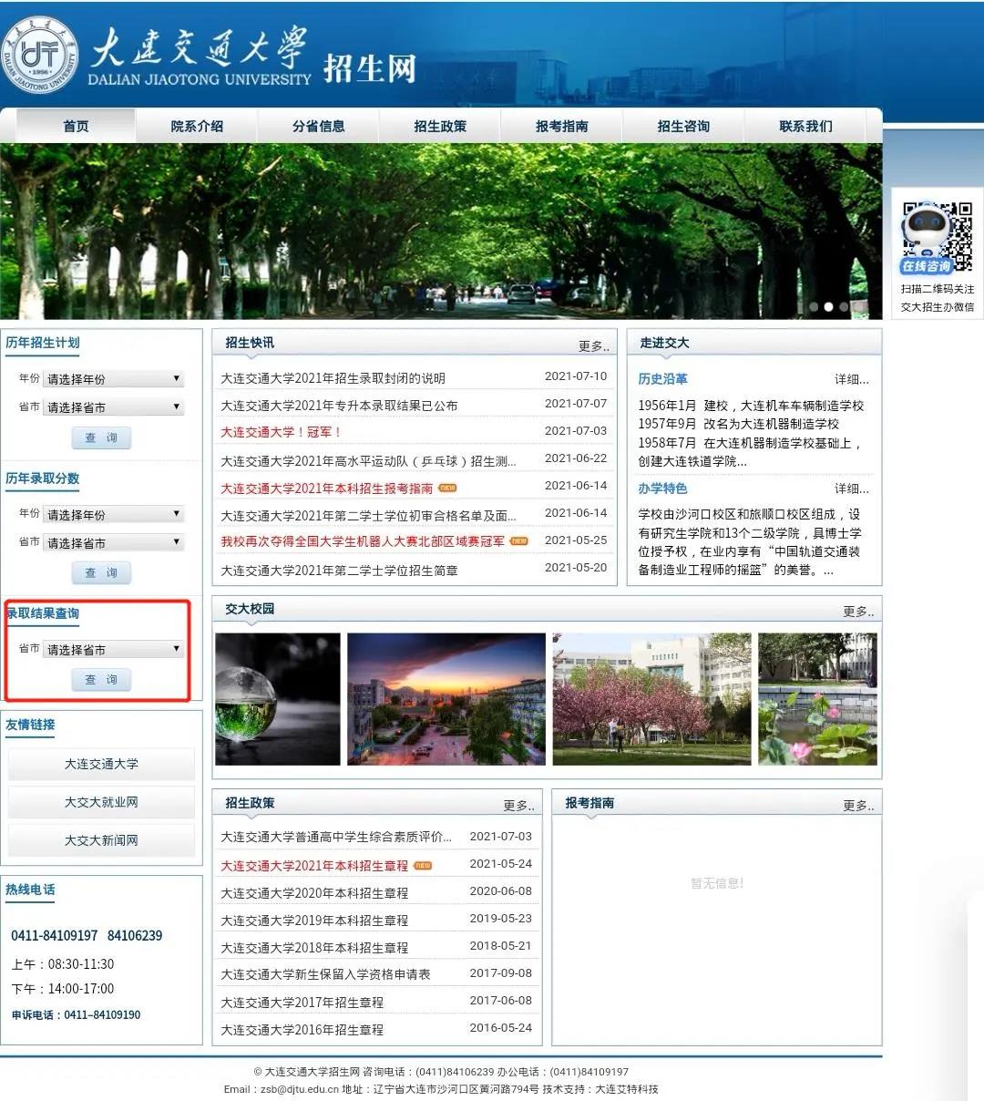This screenshot has width=984, height=1101.
Task: Click the footer email zsb@djtu.edu.cn
Action: [299, 1089]
